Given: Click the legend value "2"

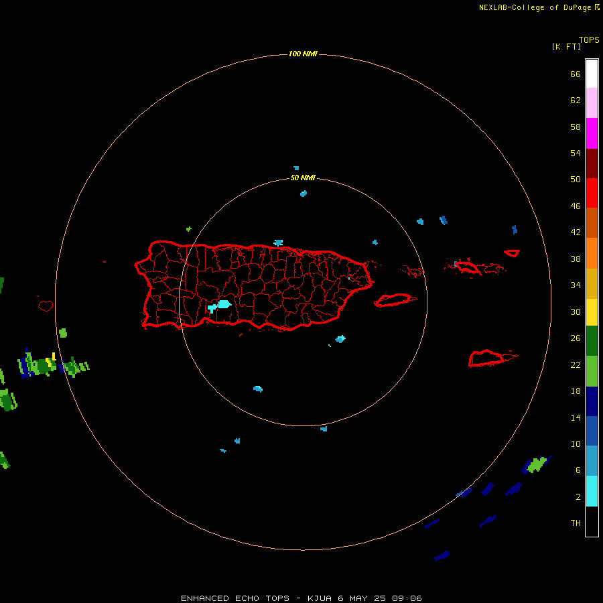Looking at the screenshot, I should (x=578, y=497).
